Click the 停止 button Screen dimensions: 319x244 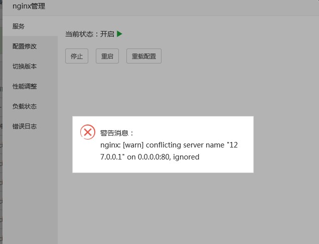(77, 56)
